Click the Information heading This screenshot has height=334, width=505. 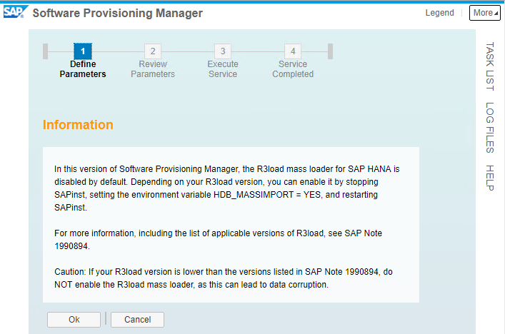[78, 125]
